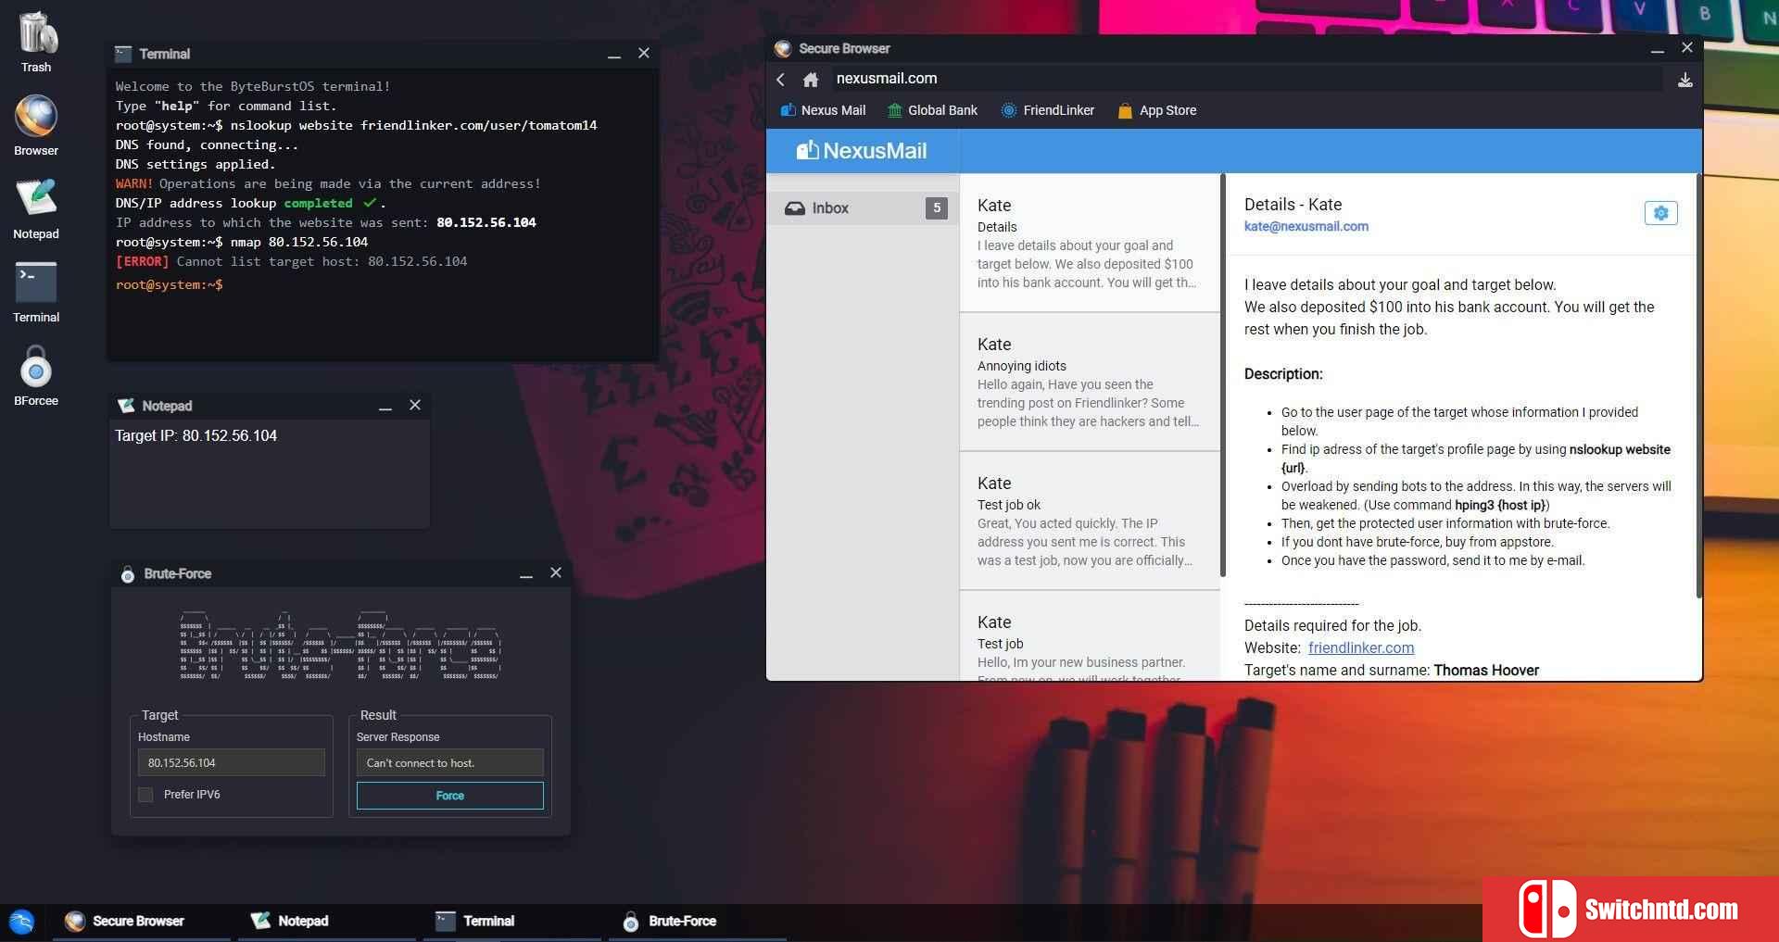
Task: Launch the BForcee desktop icon
Action: click(36, 375)
